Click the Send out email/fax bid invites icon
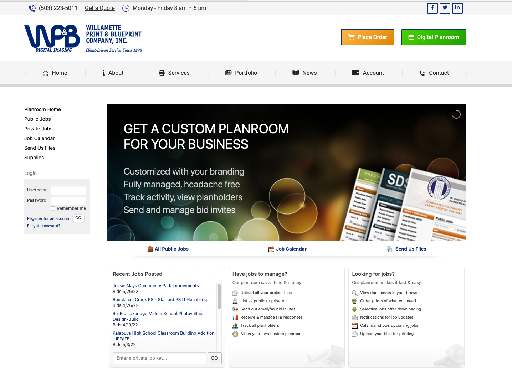Image resolution: width=512 pixels, height=376 pixels. tap(235, 309)
